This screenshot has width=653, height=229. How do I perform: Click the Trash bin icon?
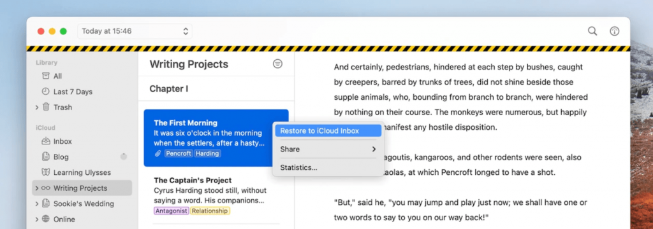point(46,107)
